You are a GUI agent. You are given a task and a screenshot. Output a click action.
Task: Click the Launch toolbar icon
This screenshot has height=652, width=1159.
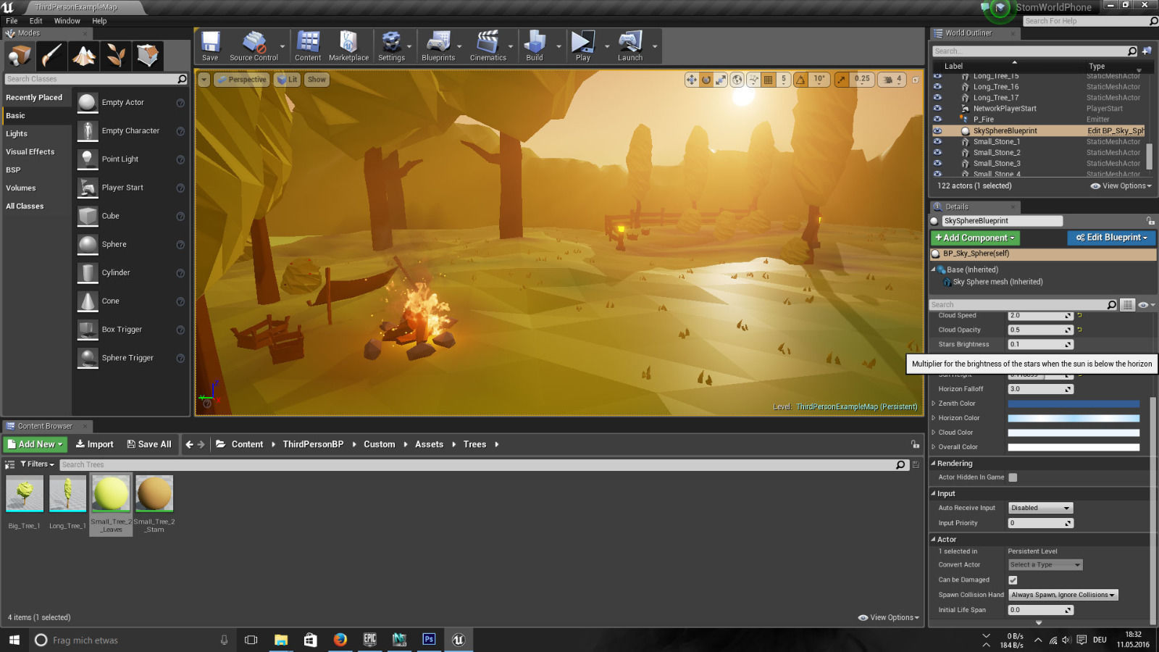click(x=630, y=46)
